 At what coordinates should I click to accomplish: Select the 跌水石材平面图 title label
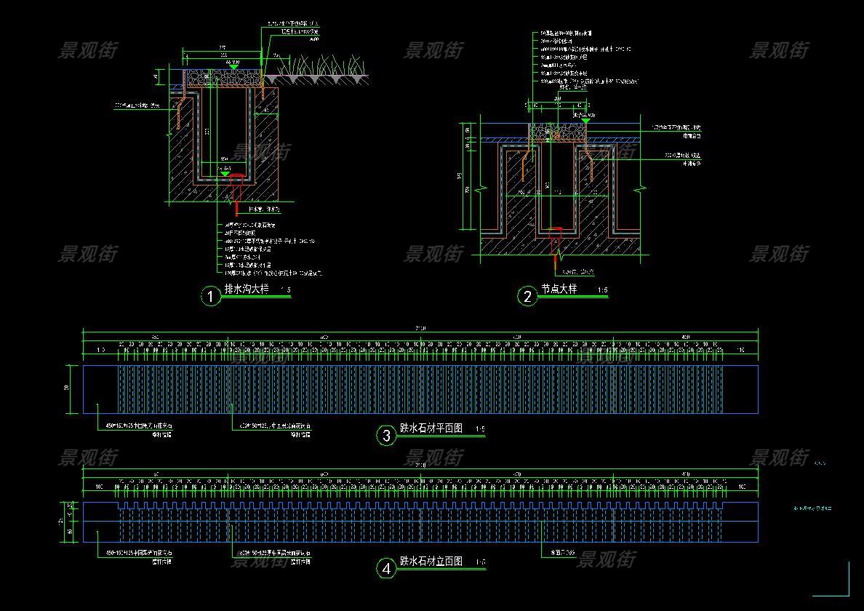[431, 428]
